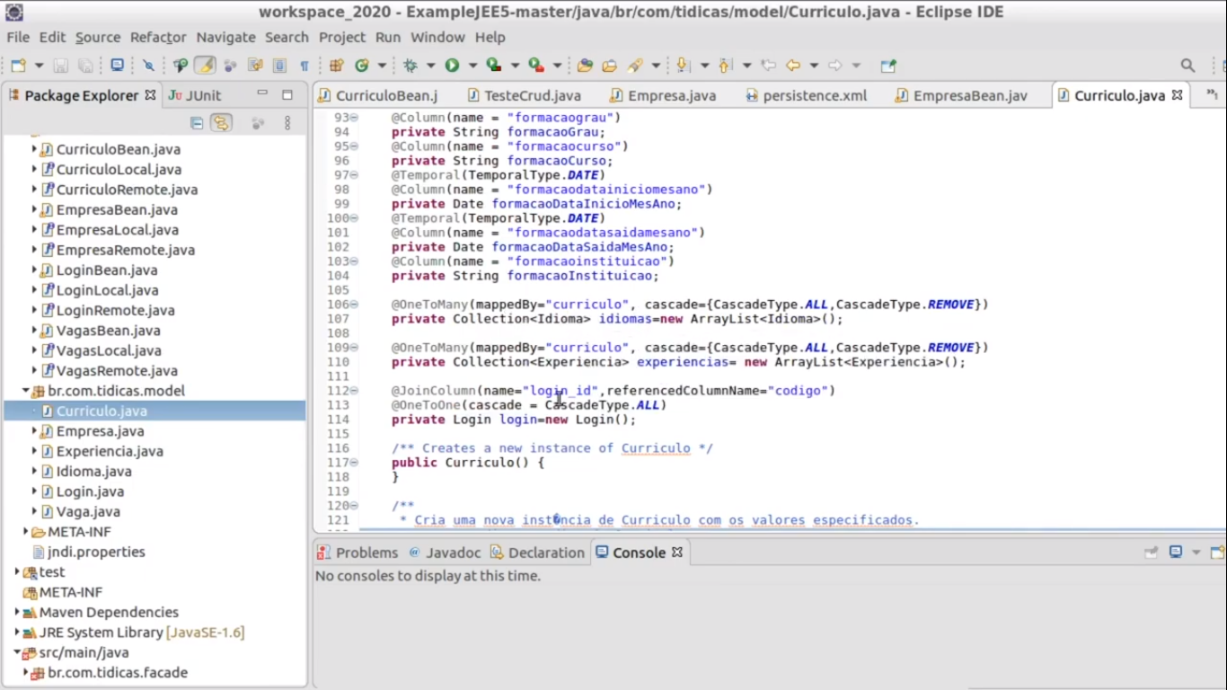Click the Save icon in toolbar
The height and width of the screenshot is (690, 1227).
[60, 66]
